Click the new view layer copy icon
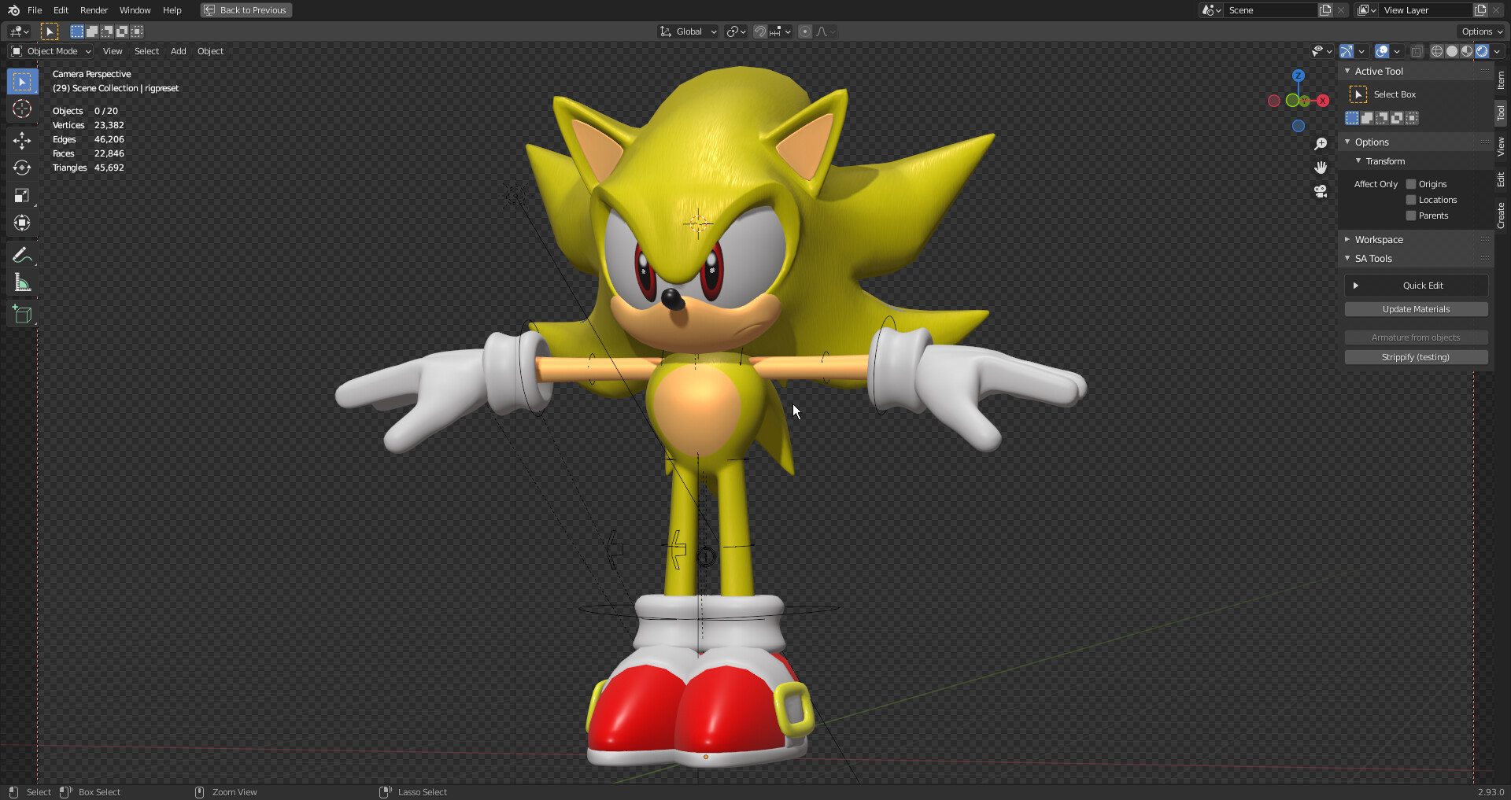Viewport: 1511px width, 800px height. pos(1480,10)
